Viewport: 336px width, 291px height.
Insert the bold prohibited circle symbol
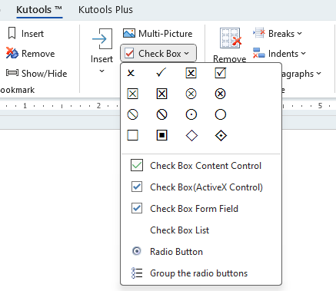point(161,114)
